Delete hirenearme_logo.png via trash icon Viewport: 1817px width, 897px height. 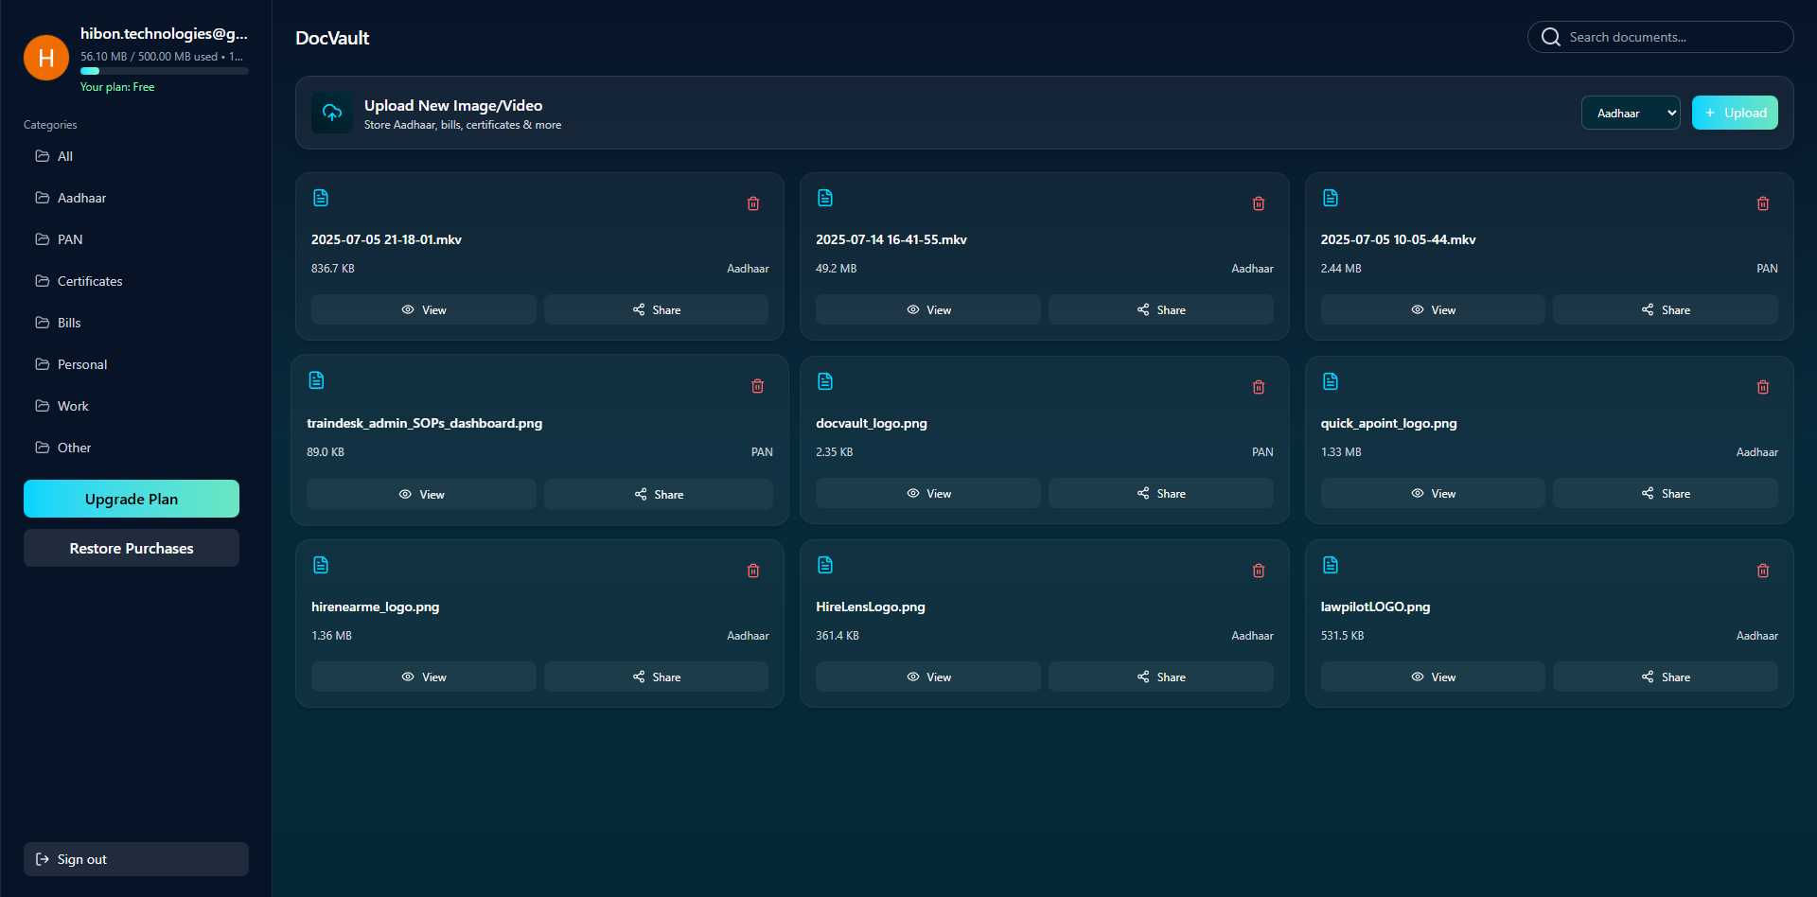coord(753,570)
